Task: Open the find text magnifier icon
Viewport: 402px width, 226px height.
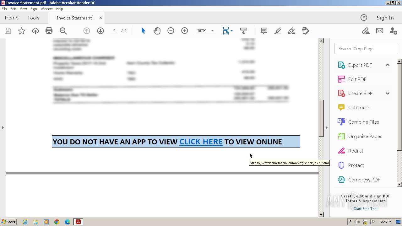Action: tap(63, 31)
